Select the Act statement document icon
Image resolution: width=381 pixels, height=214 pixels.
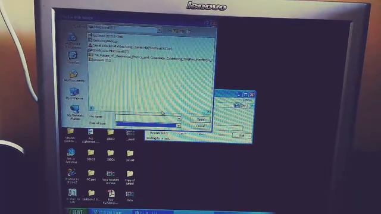(x=90, y=136)
